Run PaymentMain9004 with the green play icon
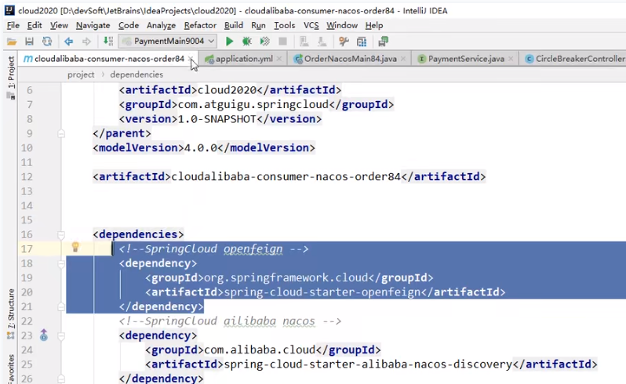This screenshot has width=626, height=384. 229,41
